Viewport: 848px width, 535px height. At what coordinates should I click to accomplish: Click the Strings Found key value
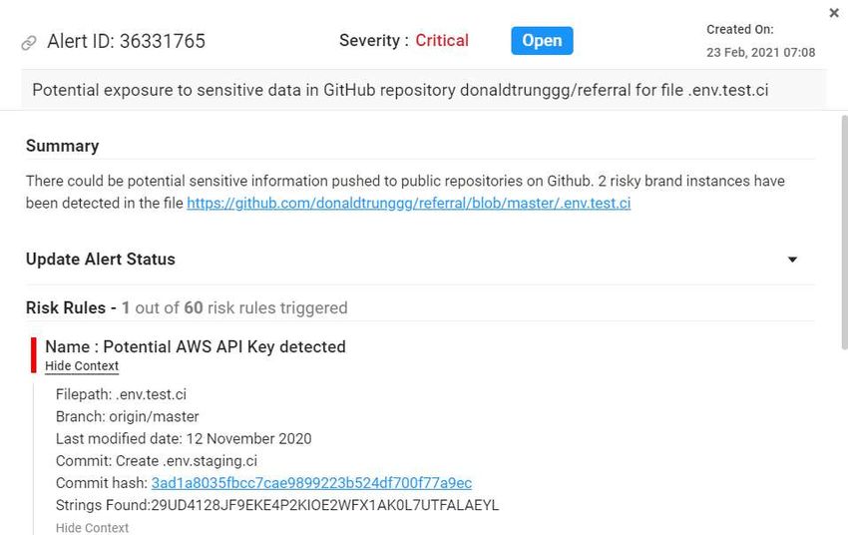tap(325, 505)
